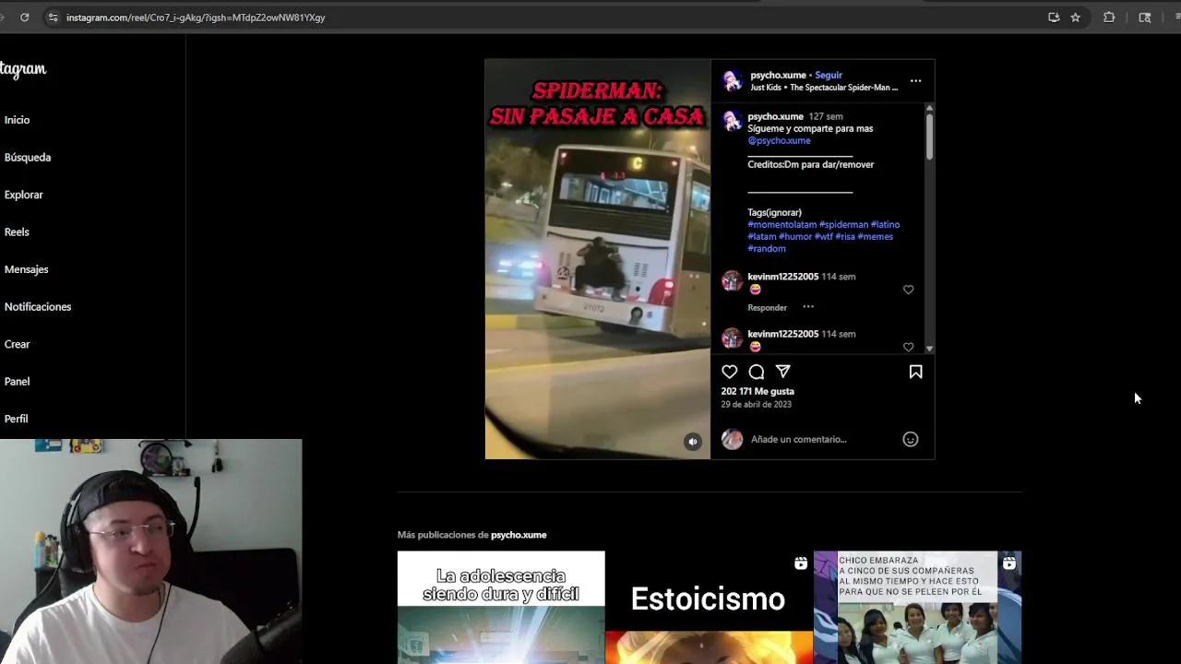This screenshot has width=1181, height=664.
Task: Open the #humor hashtag
Action: tap(795, 236)
